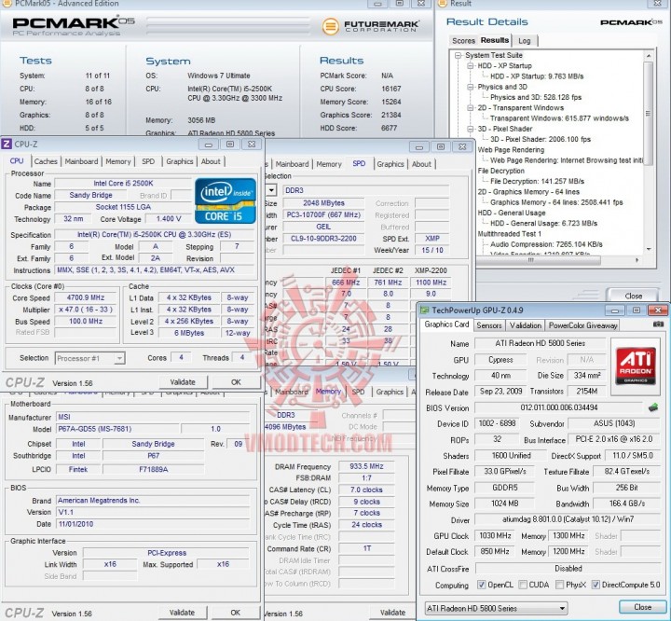The image size is (671, 621).
Task: Click OK in the CPU-Z CPU window
Action: [236, 382]
